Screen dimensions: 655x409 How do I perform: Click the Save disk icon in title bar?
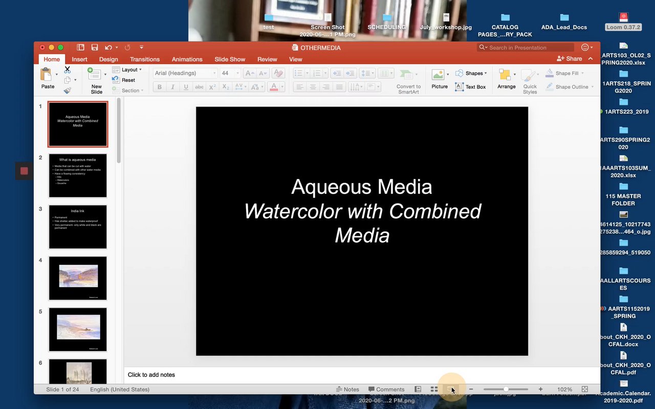pos(95,48)
